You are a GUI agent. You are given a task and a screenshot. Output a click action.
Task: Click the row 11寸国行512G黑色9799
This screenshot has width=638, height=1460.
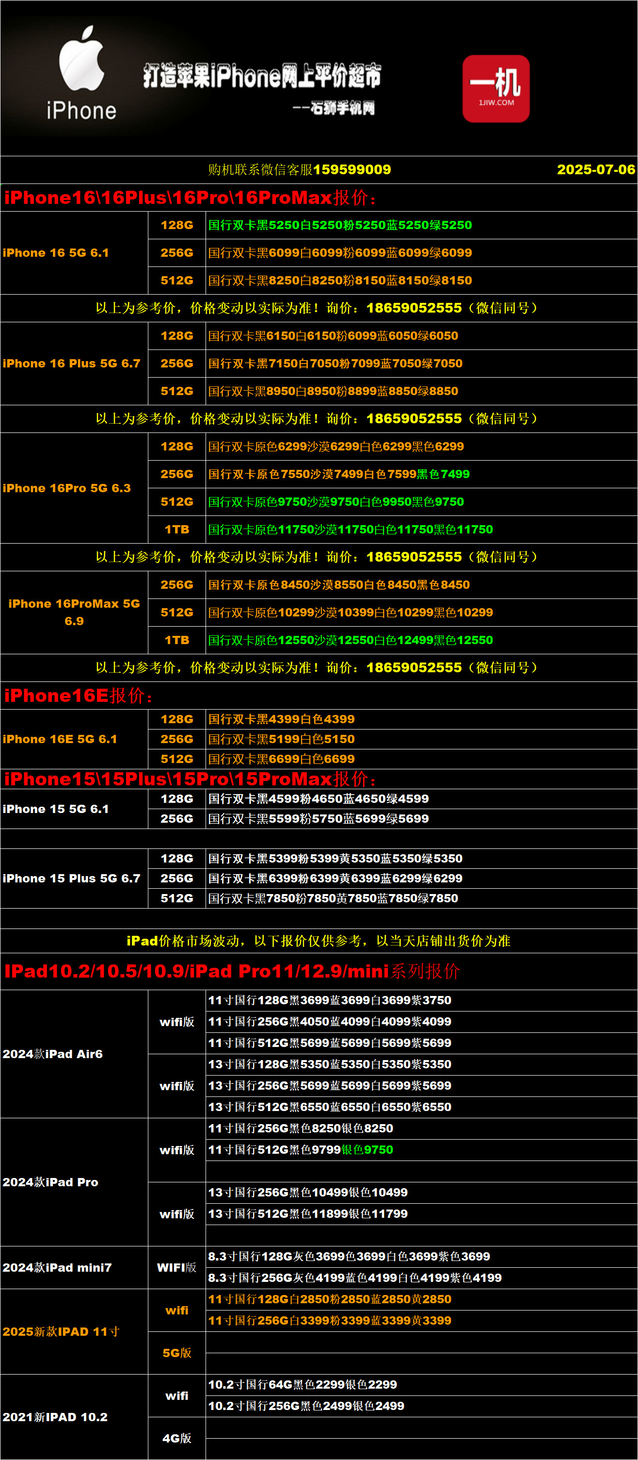(422, 1150)
